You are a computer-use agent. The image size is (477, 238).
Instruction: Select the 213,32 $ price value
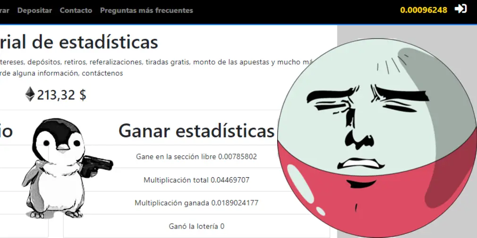pos(62,95)
